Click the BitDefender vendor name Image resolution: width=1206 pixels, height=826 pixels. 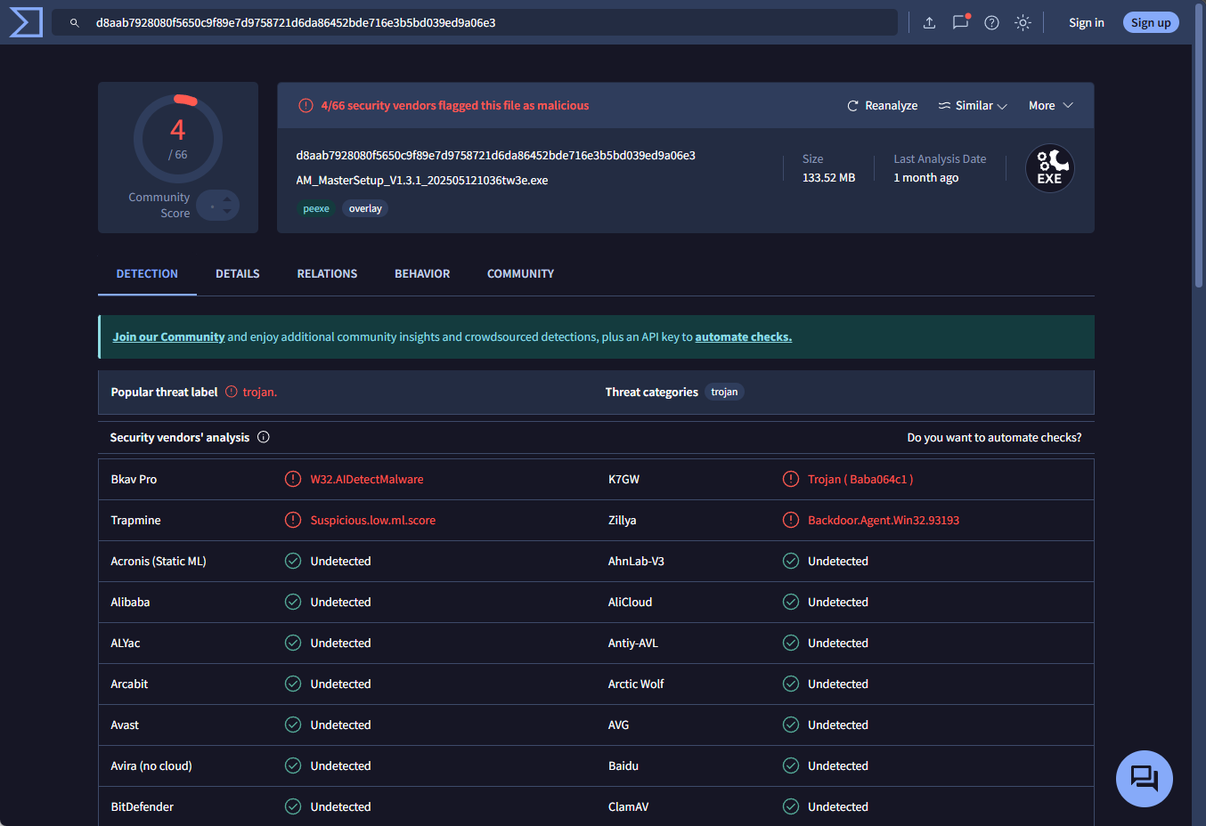click(142, 807)
